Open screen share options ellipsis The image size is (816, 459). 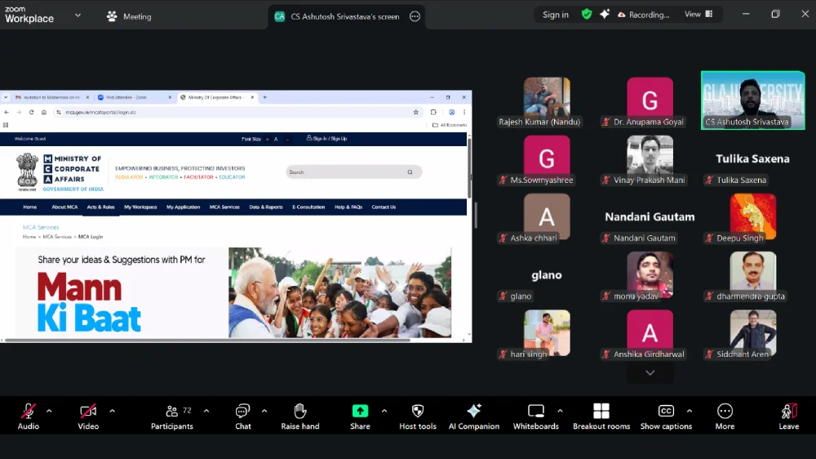coord(415,16)
